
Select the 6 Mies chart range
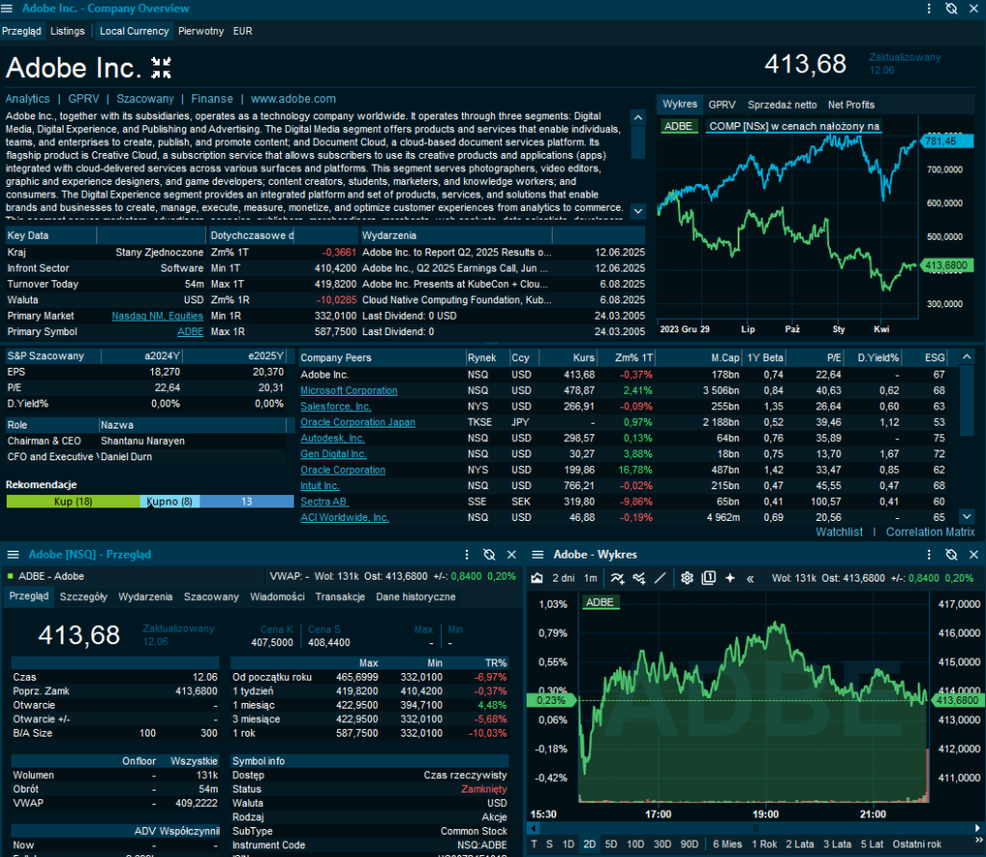click(728, 844)
